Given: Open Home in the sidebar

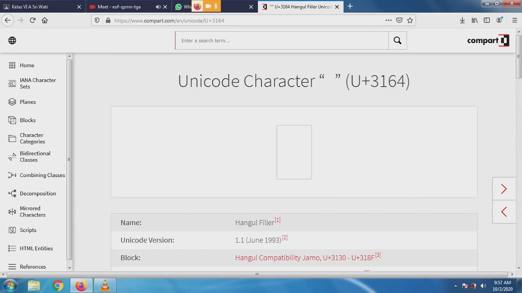Looking at the screenshot, I should (27, 65).
